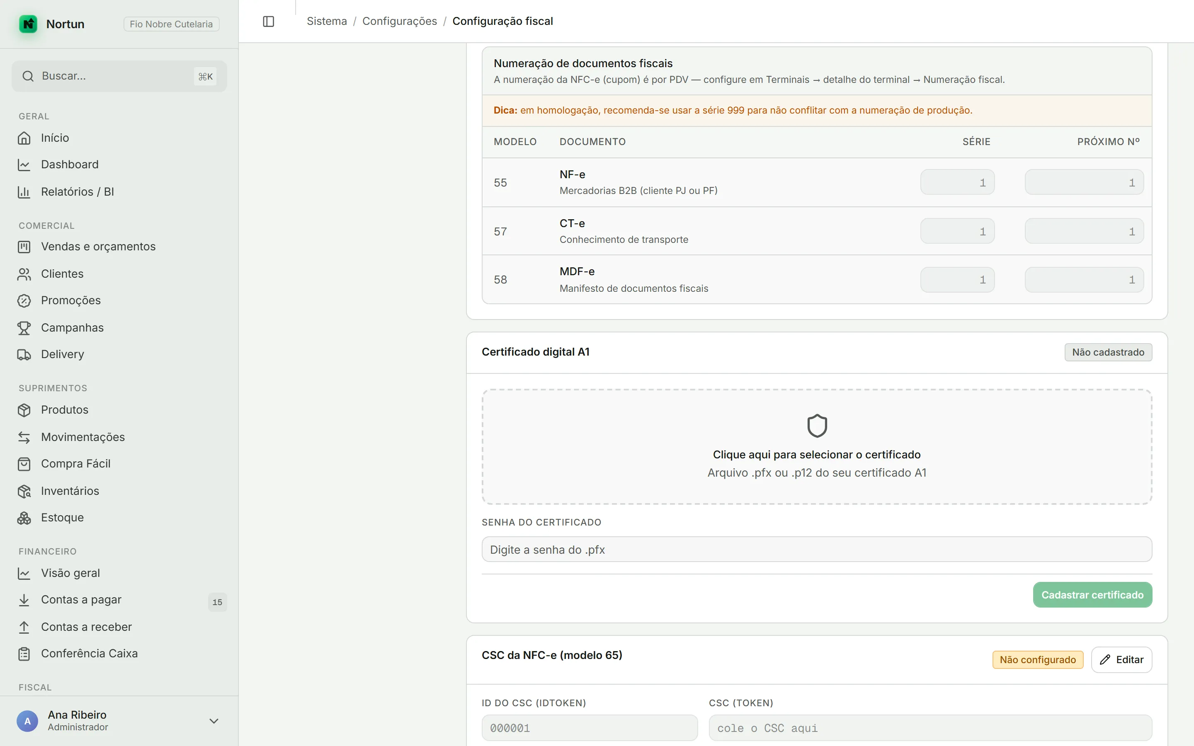
Task: Click MDF-e Série input
Action: coord(957,280)
